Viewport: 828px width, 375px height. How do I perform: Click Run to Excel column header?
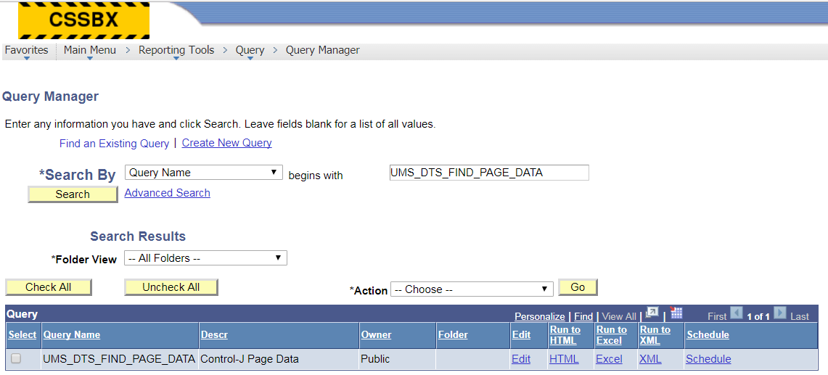(x=612, y=335)
